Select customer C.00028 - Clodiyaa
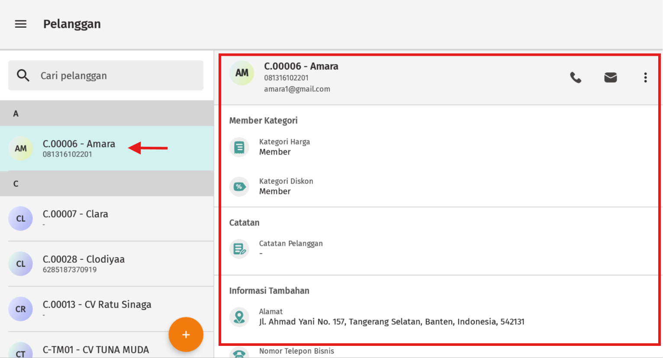This screenshot has width=663, height=358. [107, 264]
